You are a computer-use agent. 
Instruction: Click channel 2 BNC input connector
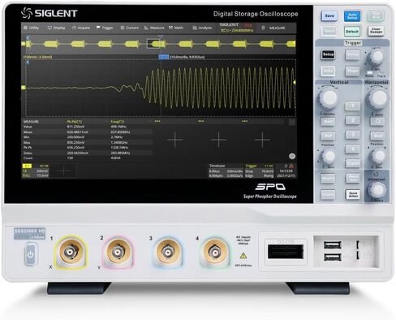pos(118,253)
